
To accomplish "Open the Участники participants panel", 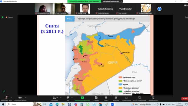I will [x=54, y=99].
